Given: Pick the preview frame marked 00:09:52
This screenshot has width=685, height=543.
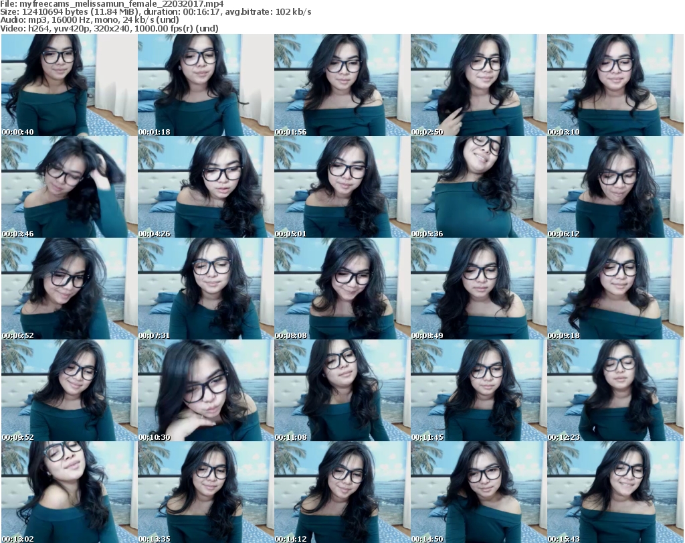Looking at the screenshot, I should point(70,391).
